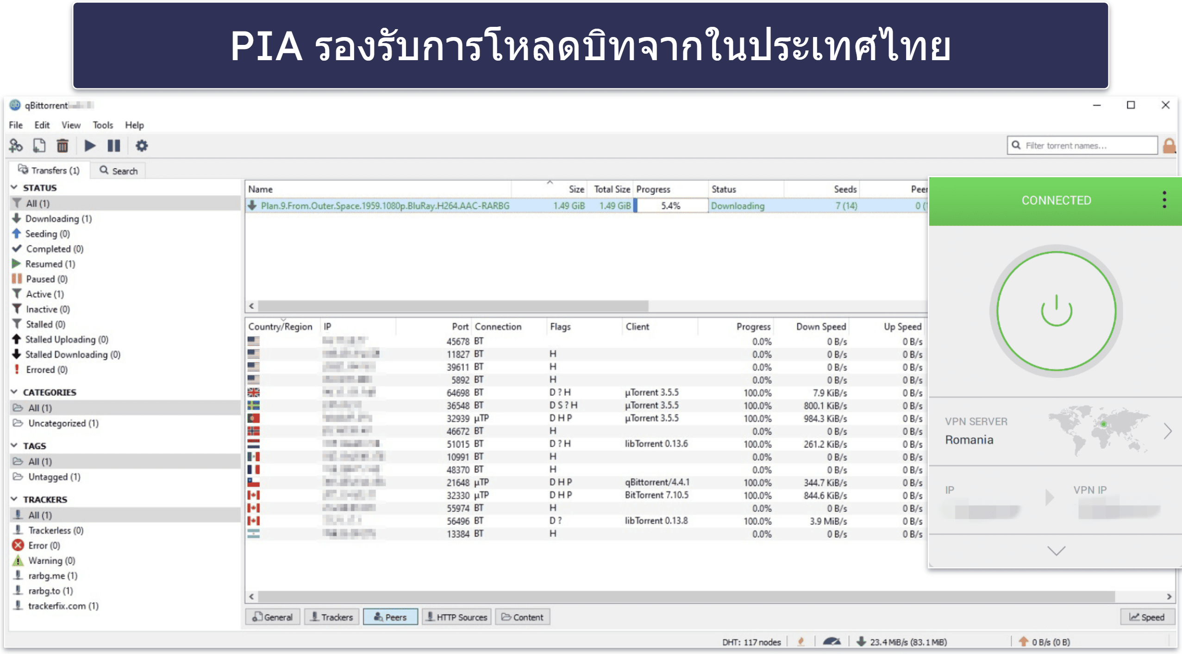Screen dimensions: 1182x654
Task: Click the Speed graph button
Action: 1147,617
